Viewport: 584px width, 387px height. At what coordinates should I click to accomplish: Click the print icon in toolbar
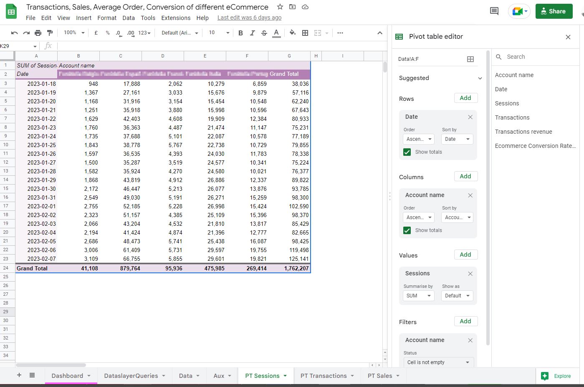coord(38,33)
